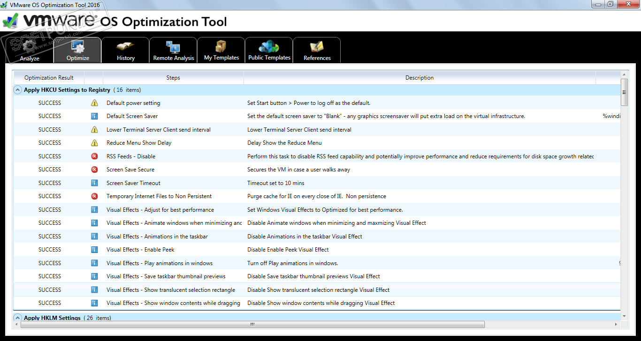This screenshot has width=641, height=341.
Task: Click the red error icon for RSS Feeds - Disable
Action: pos(94,156)
